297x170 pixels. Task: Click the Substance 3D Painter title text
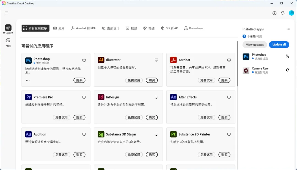[x=194, y=134]
